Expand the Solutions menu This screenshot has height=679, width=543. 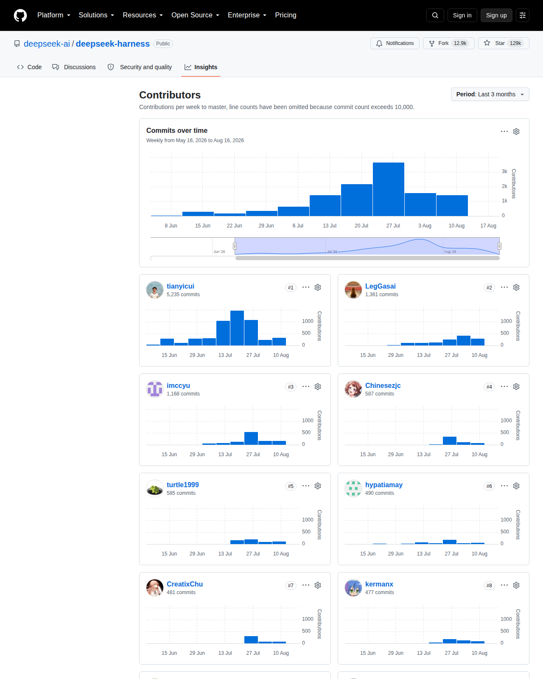pyautogui.click(x=96, y=15)
